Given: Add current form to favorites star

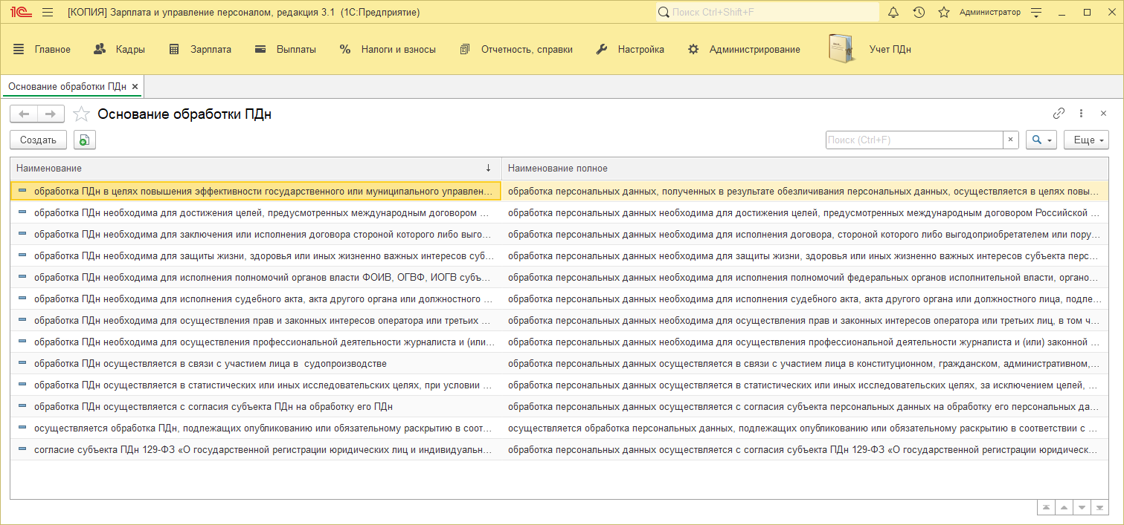Looking at the screenshot, I should 81,114.
